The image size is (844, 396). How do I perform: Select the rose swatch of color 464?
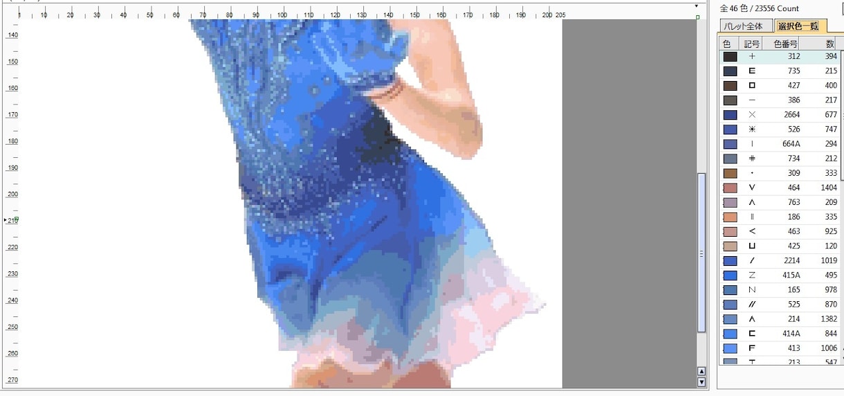pyautogui.click(x=730, y=188)
